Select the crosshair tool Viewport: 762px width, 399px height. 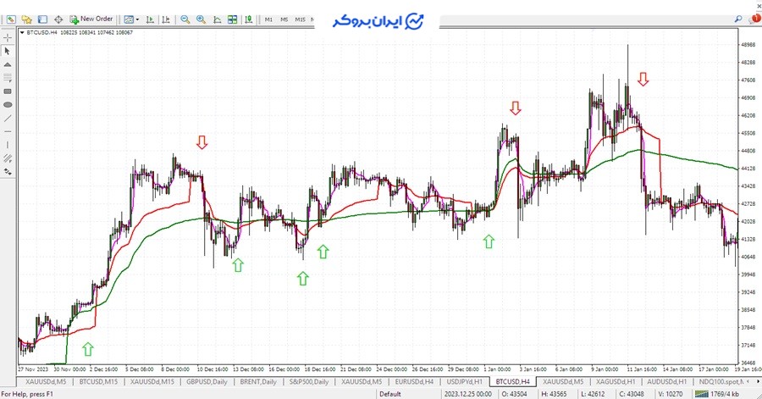click(8, 38)
